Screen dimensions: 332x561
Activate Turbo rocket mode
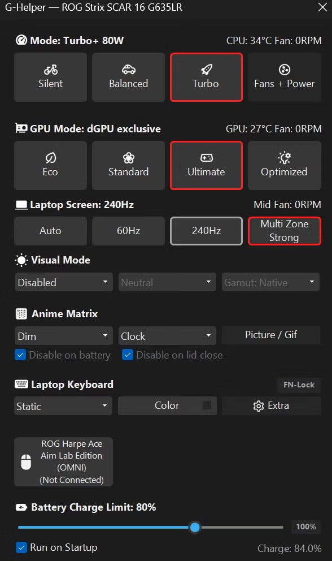pyautogui.click(x=206, y=77)
